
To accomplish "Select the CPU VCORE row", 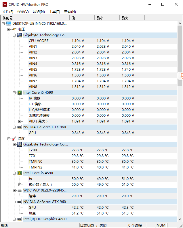I will (103, 41).
